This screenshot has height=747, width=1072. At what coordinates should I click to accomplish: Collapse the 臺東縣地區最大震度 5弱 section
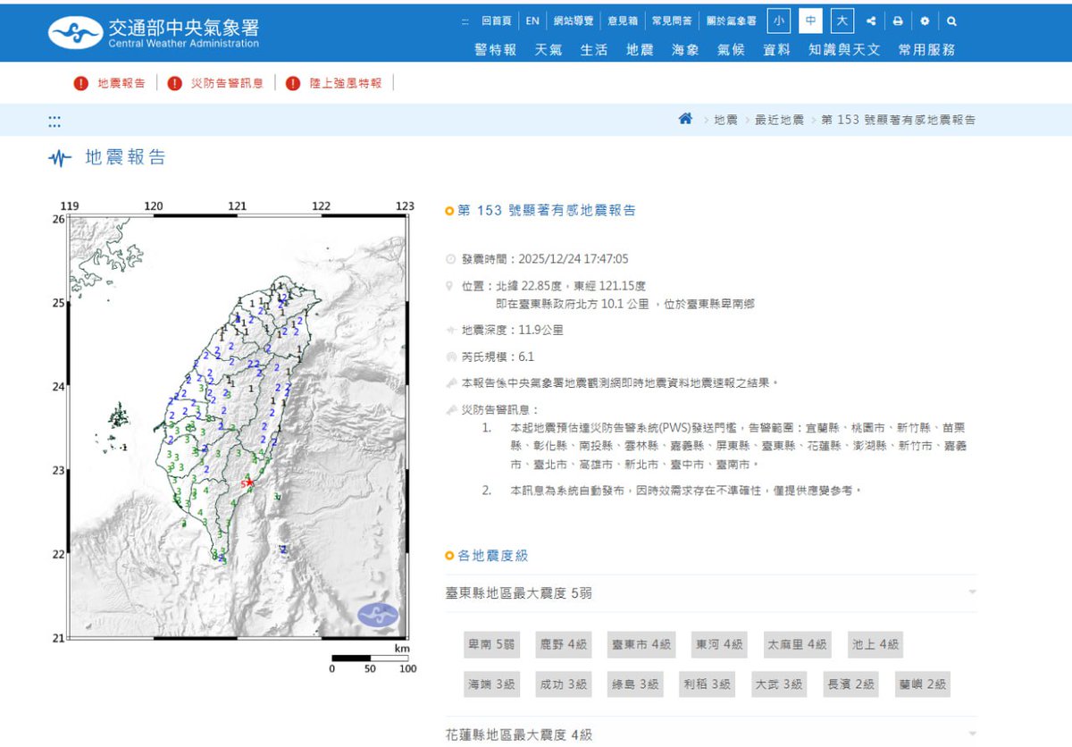[711, 593]
